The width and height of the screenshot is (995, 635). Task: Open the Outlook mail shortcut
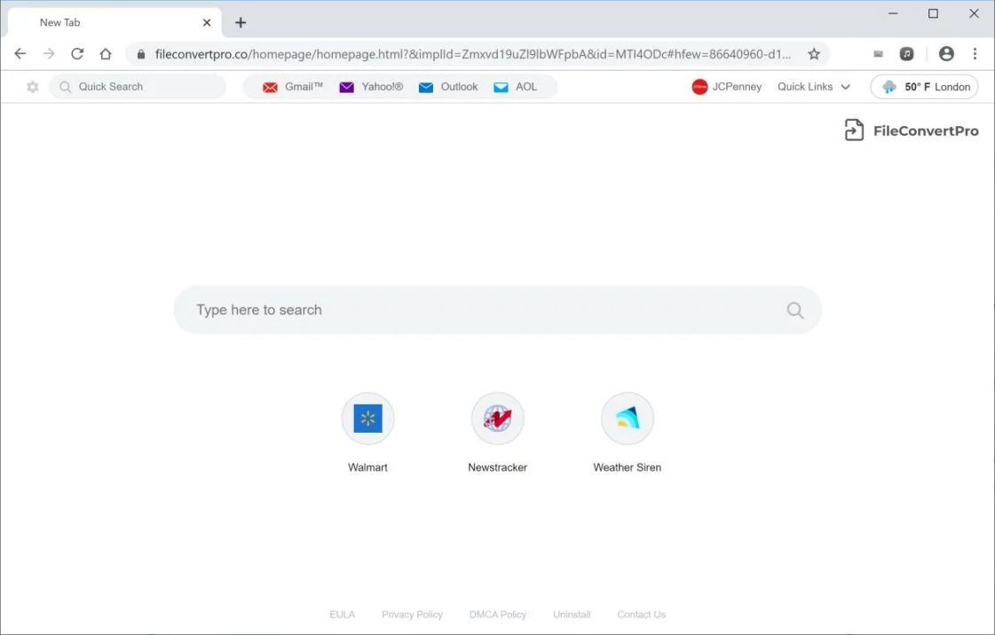448,87
